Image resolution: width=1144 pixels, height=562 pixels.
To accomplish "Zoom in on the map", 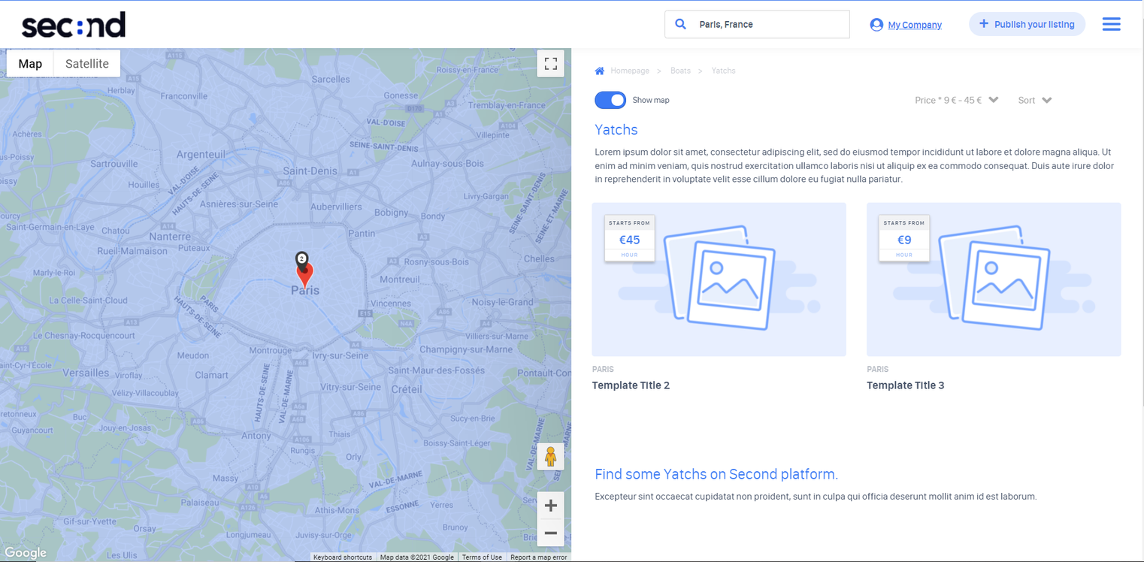I will click(x=550, y=506).
